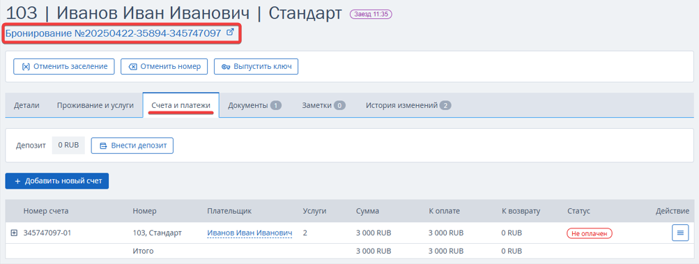Screen dimensions: 699x264
Task: Open the 'Проживание и услуги' tab
Action: (x=95, y=106)
